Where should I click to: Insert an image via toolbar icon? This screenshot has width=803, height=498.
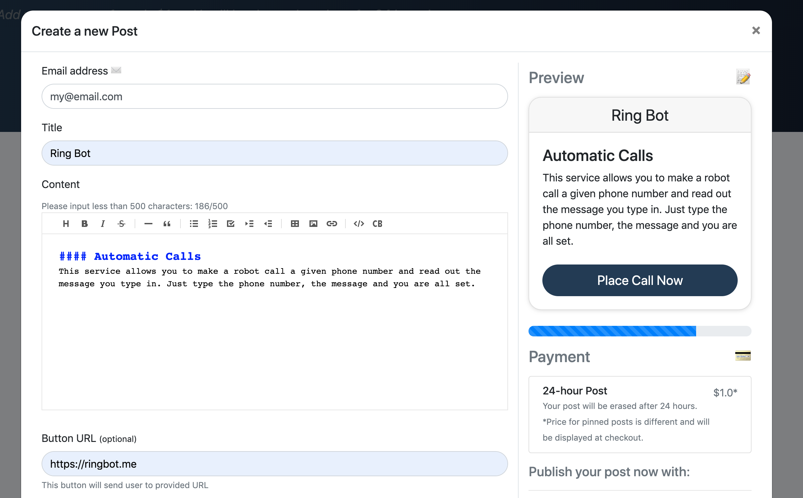pyautogui.click(x=313, y=224)
